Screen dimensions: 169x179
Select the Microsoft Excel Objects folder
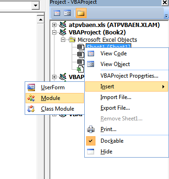tap(108, 40)
